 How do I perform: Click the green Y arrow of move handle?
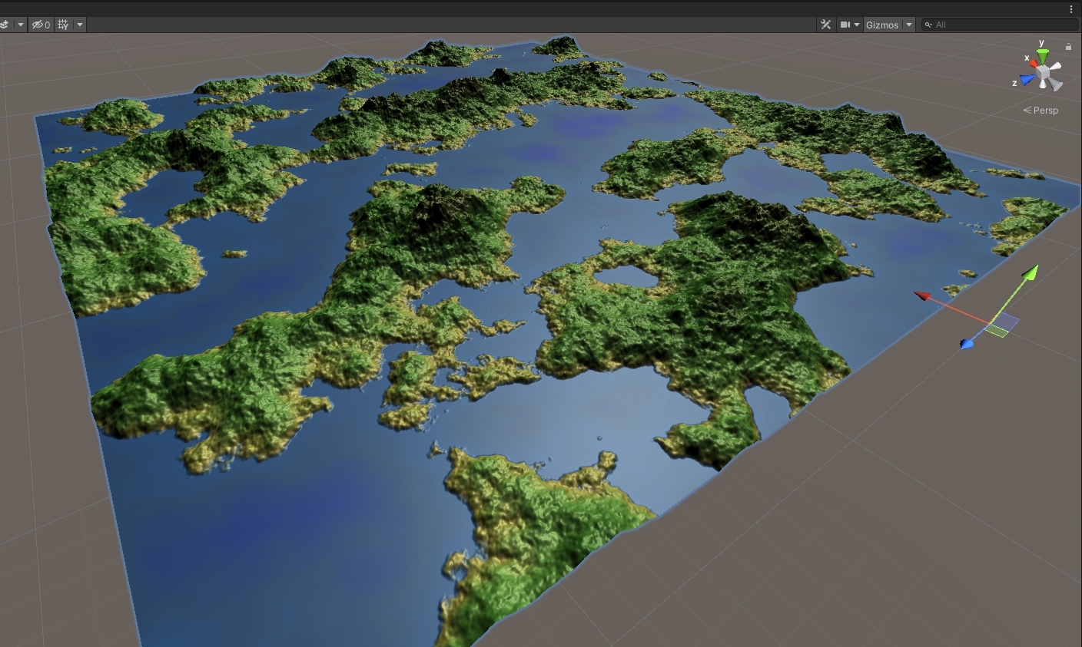1030,272
